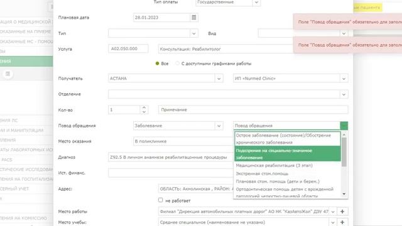Select 'С доступными графиками работы' radio option
Viewport: 402px width, 226px height.
pos(177,63)
